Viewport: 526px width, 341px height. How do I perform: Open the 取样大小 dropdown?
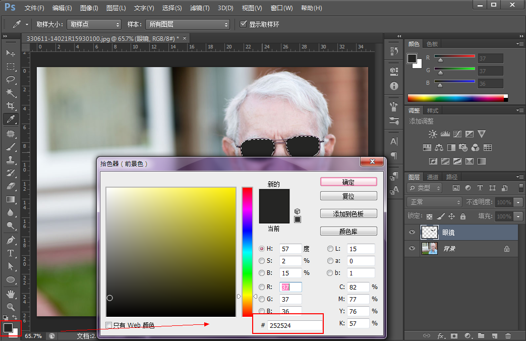(94, 24)
